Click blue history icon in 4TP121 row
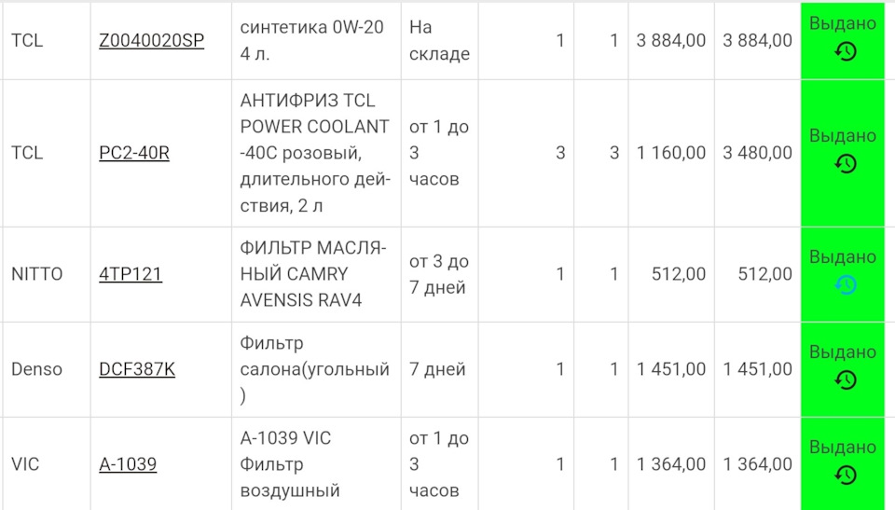Screen dimensions: 895x510 [x=846, y=285]
